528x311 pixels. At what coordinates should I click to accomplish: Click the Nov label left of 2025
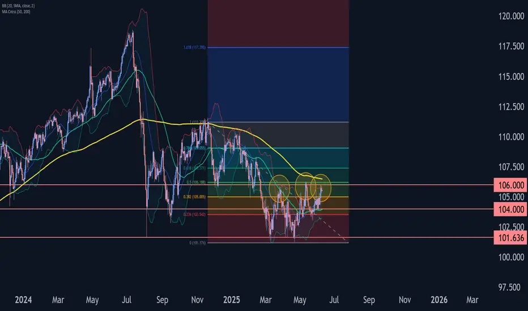197,300
